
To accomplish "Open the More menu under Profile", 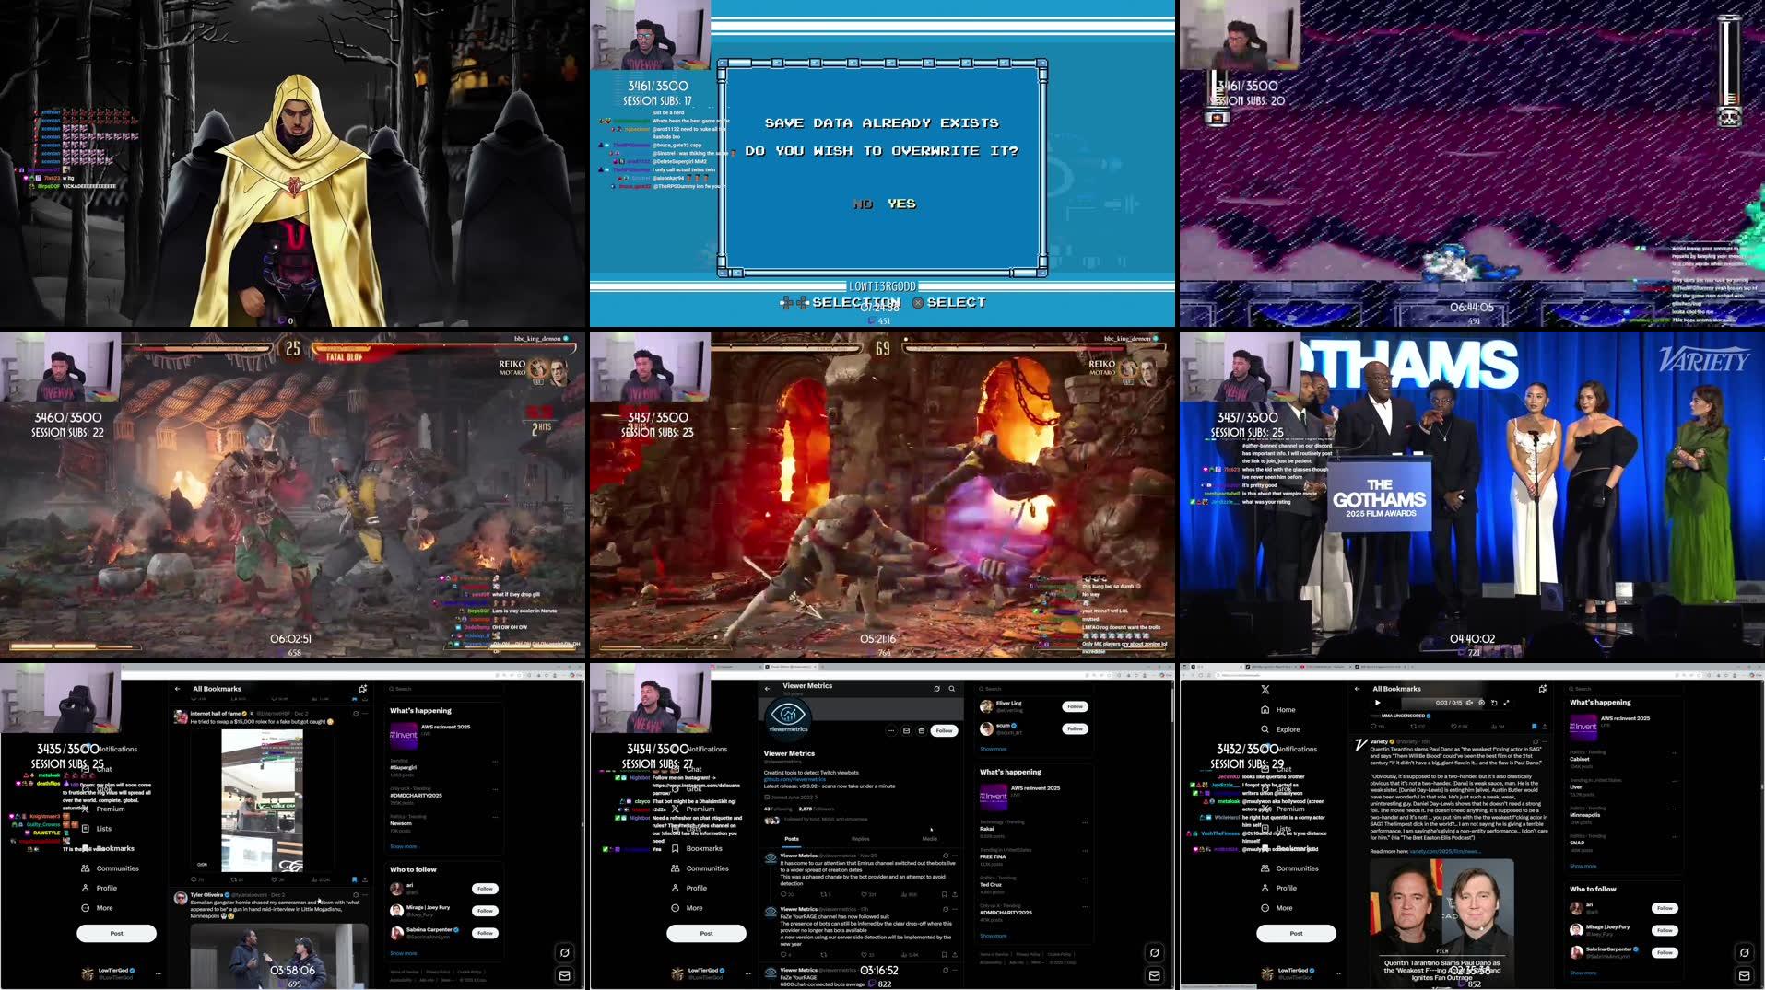I will click(x=1265, y=910).
